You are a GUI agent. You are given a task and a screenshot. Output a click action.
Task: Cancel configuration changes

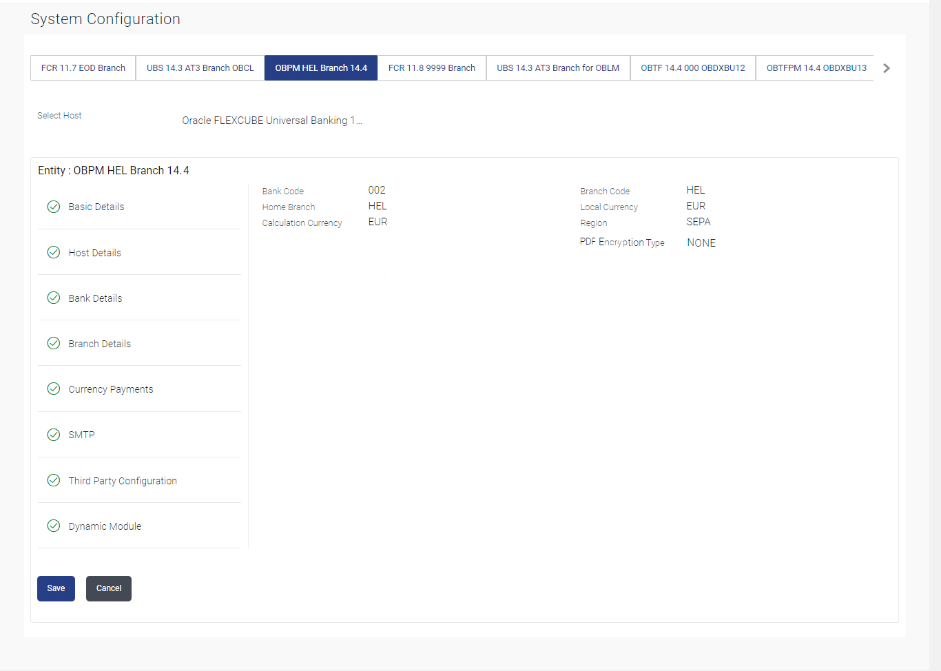(x=109, y=588)
